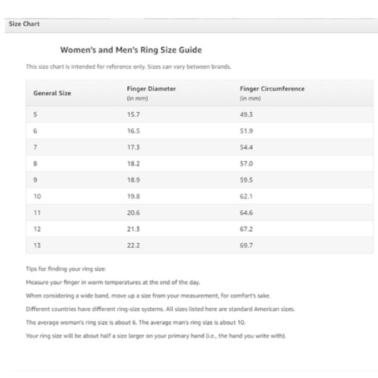
Task: Click the 22.2 finger diameter value
Action: click(x=133, y=245)
